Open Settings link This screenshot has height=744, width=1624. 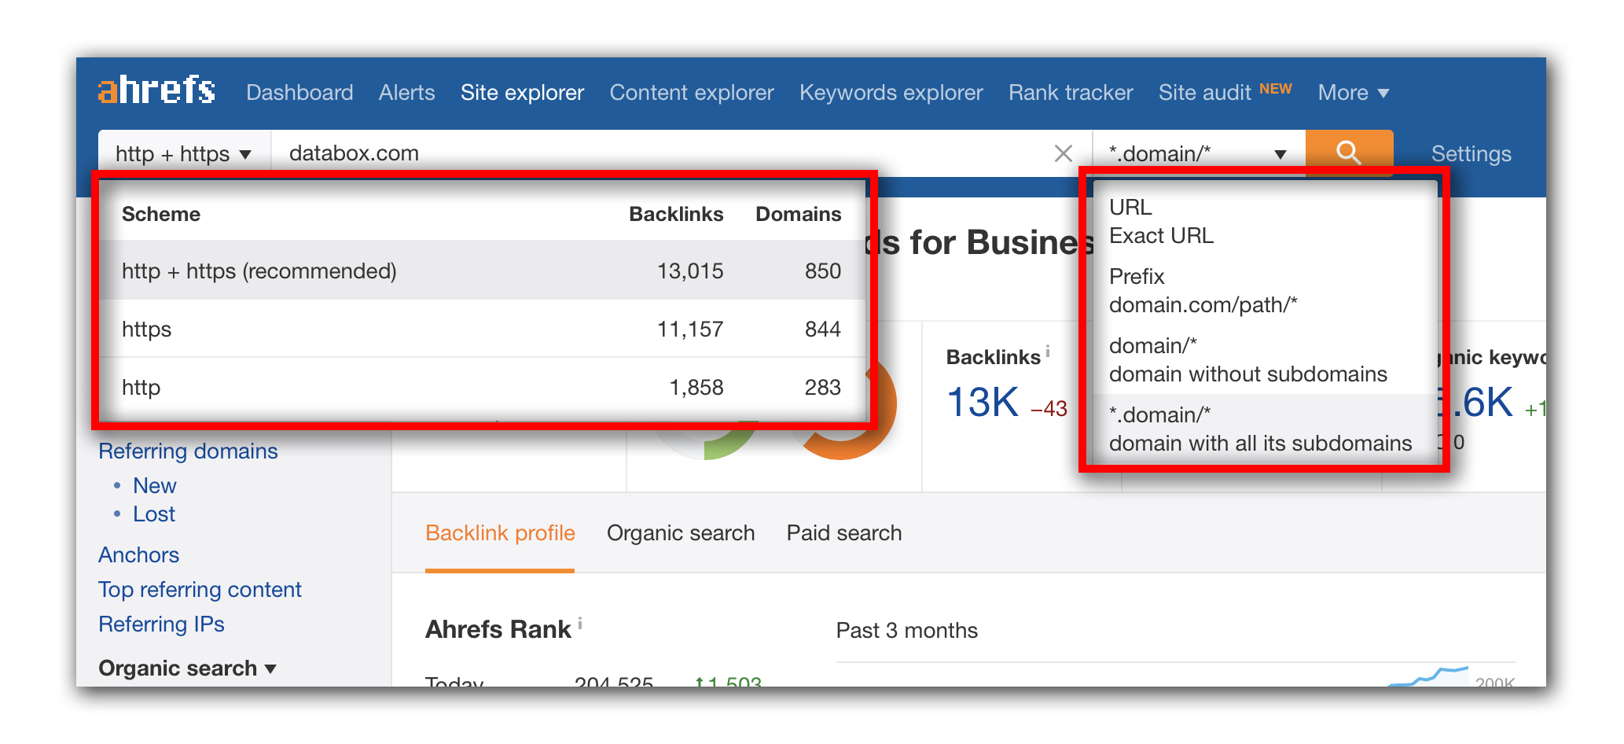1471,153
